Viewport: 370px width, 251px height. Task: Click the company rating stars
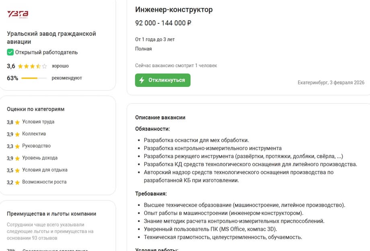pyautogui.click(x=33, y=66)
